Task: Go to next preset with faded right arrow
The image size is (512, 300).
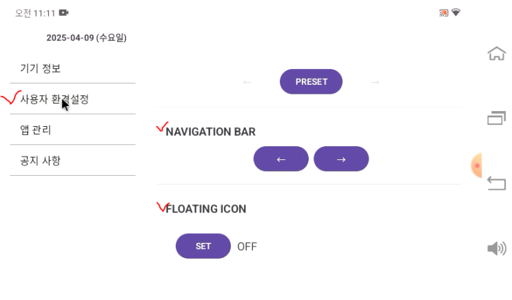Action: [x=375, y=82]
